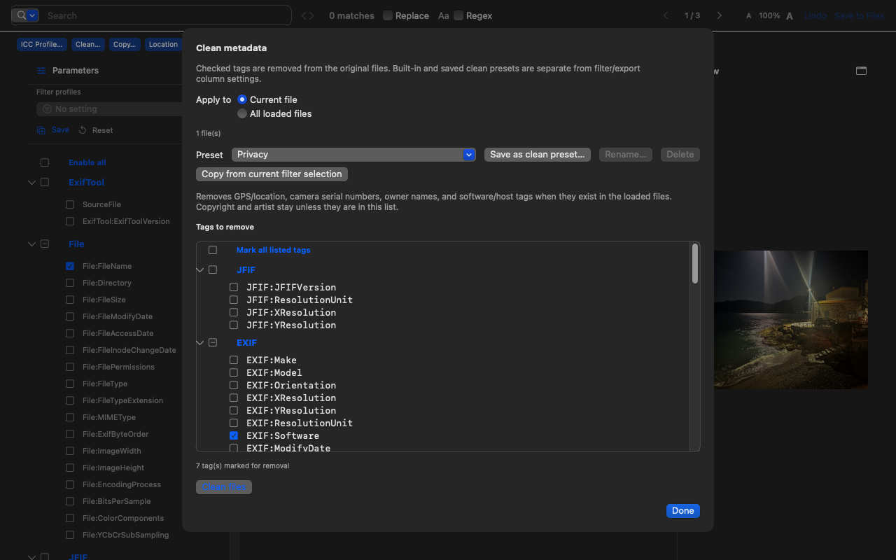Uncheck the EXIF:Software tag

234,435
